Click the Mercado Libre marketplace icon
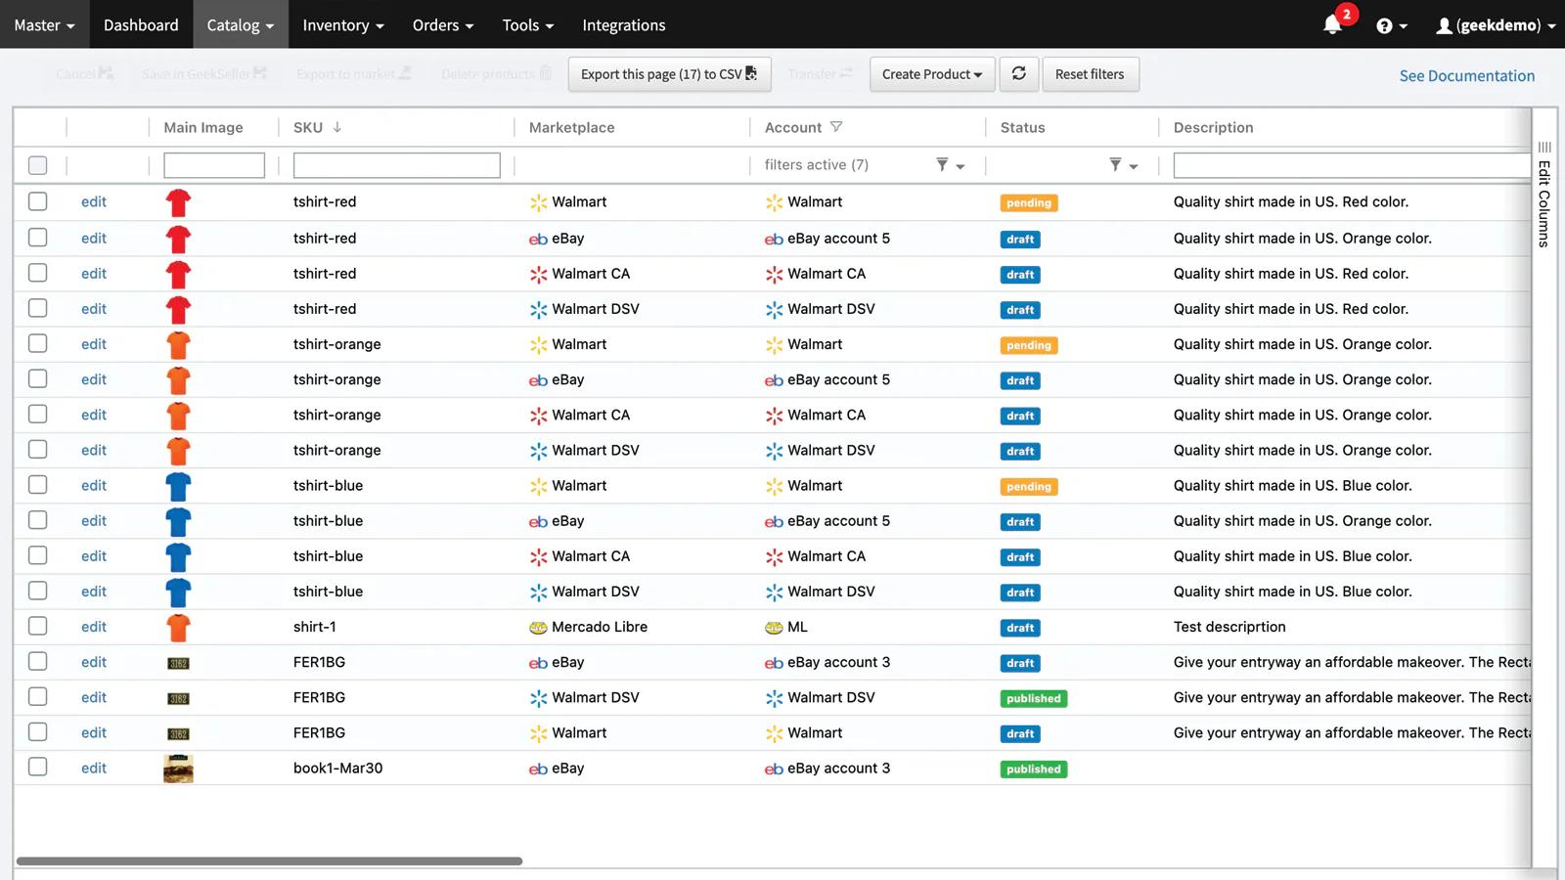 (x=538, y=628)
